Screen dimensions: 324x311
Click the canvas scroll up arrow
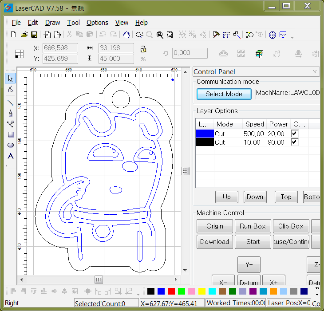(x=185, y=72)
